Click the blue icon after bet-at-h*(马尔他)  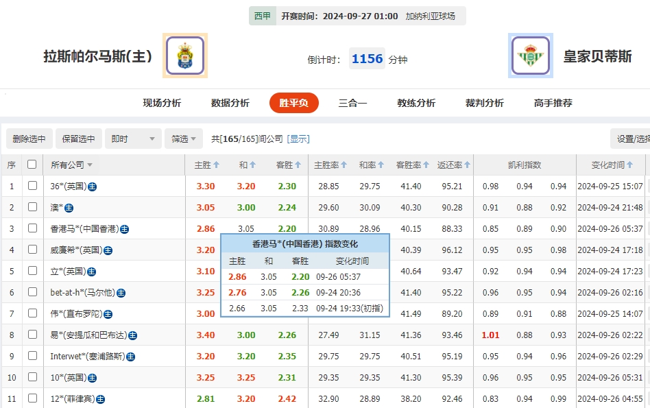pos(120,292)
